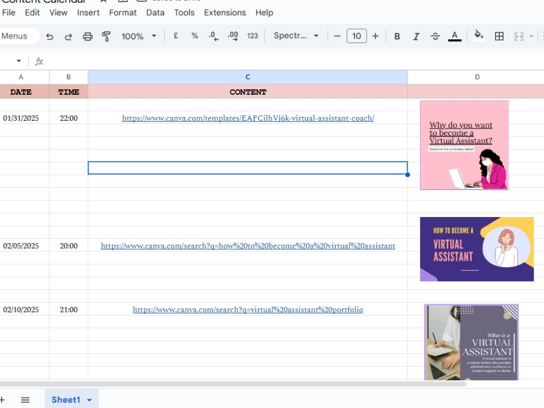Viewport: 544px width, 408px height.
Task: Open the Data menu
Action: pyautogui.click(x=155, y=13)
